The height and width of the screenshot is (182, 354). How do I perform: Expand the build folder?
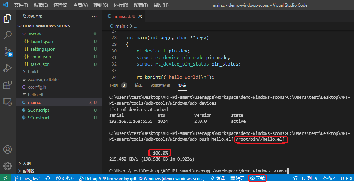point(33,72)
